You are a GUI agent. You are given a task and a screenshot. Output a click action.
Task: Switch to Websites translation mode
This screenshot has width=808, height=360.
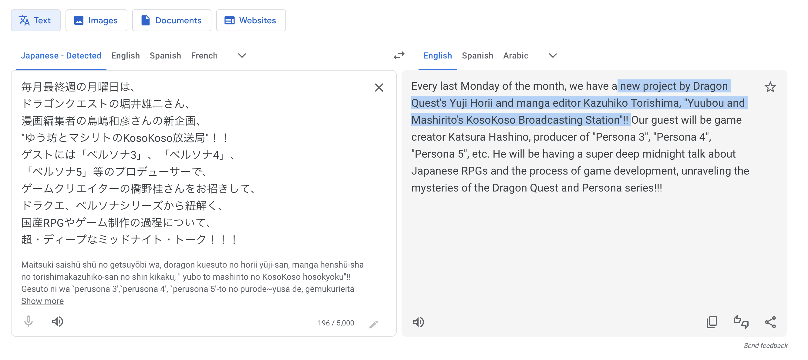tap(251, 20)
